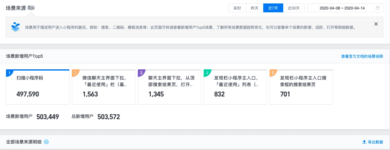Expand the 全部场景来源明细 chevron

tap(47, 142)
